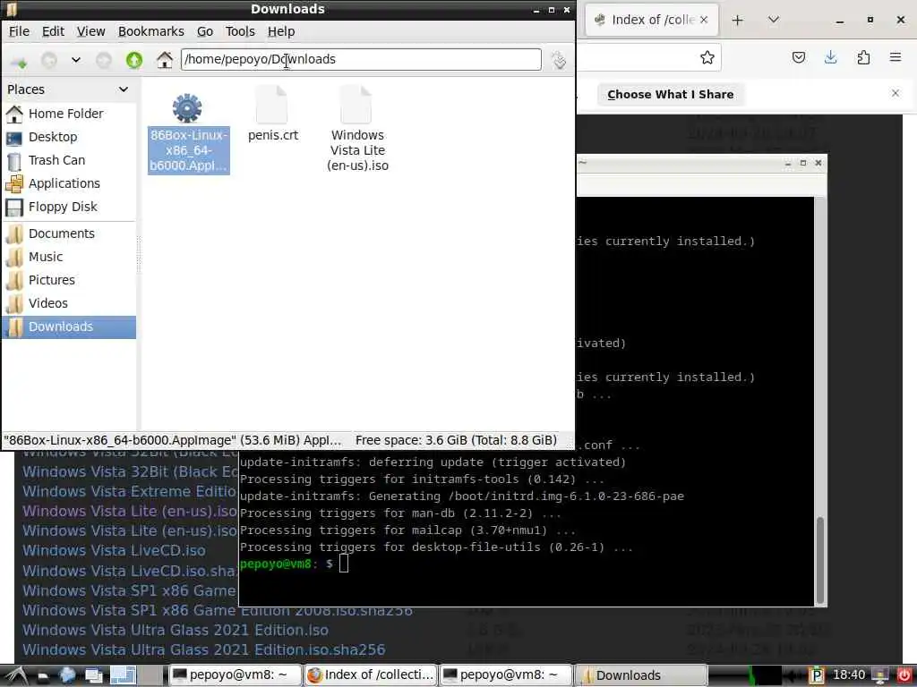Go up to parent folder with green arrow
Image resolution: width=917 pixels, height=687 pixels.
[x=134, y=60]
